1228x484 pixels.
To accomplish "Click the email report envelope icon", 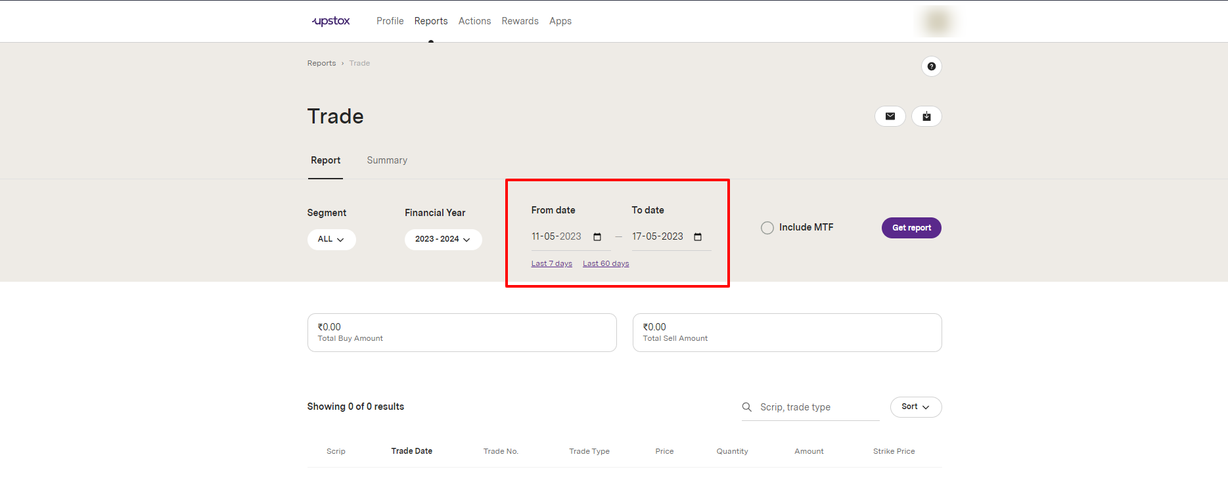I will point(890,116).
